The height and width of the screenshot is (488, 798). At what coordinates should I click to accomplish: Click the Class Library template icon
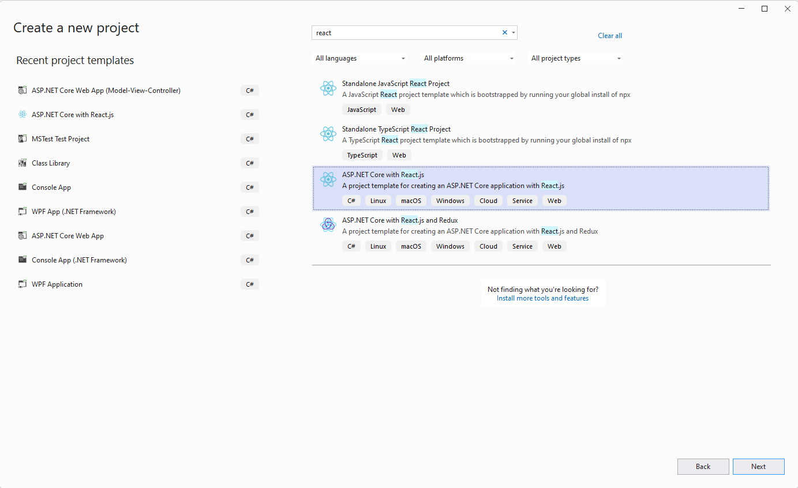[22, 163]
